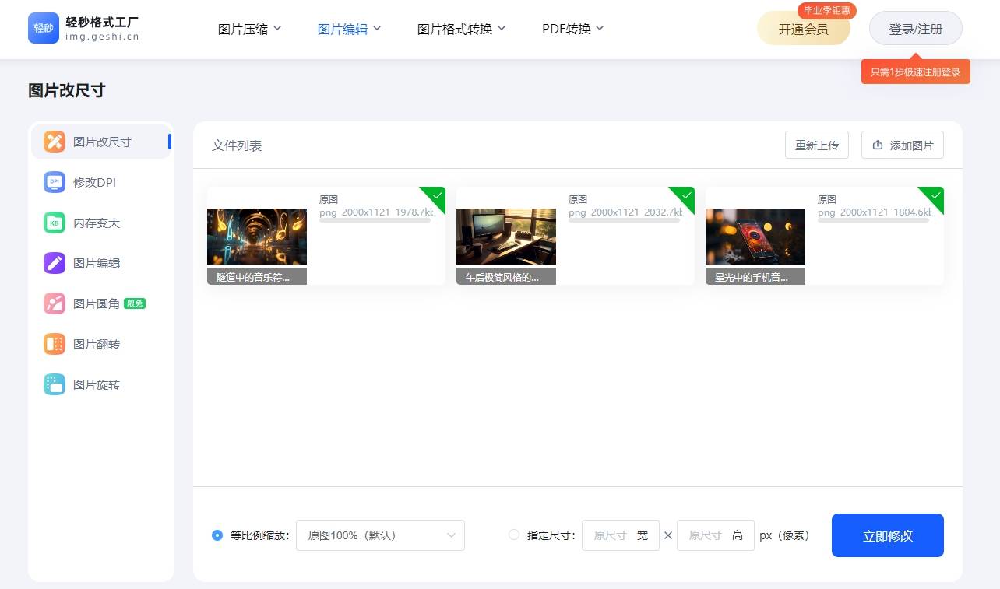Open the 图片翻转 flip tool
Image resolution: width=1000 pixels, height=589 pixels.
pyautogui.click(x=96, y=344)
